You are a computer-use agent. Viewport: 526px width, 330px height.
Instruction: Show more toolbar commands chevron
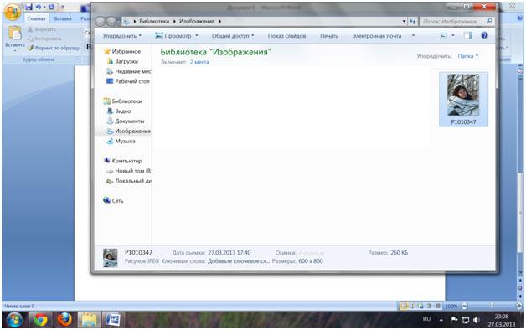tap(413, 35)
